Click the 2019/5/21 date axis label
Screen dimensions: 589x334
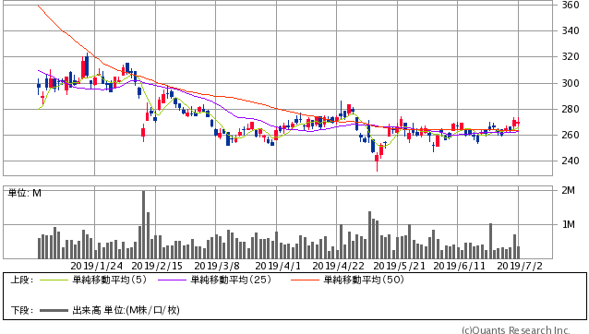400,266
